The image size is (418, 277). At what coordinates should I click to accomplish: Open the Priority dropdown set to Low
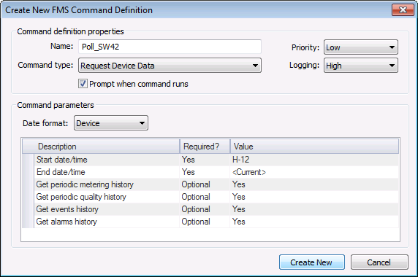point(361,47)
